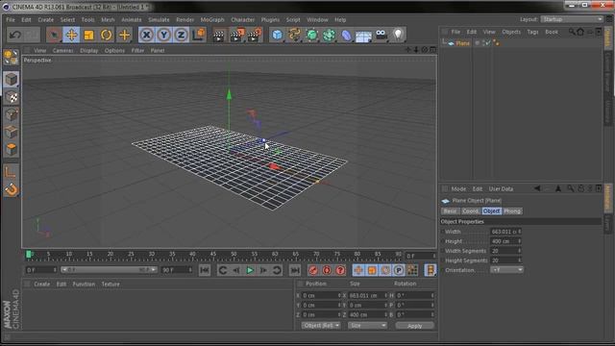This screenshot has height=346, width=615.
Task: Click Make Editable icon in left palette
Action: (11, 58)
